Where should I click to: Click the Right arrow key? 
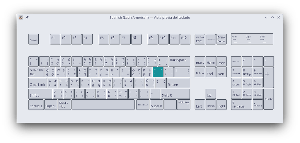click(x=221, y=105)
